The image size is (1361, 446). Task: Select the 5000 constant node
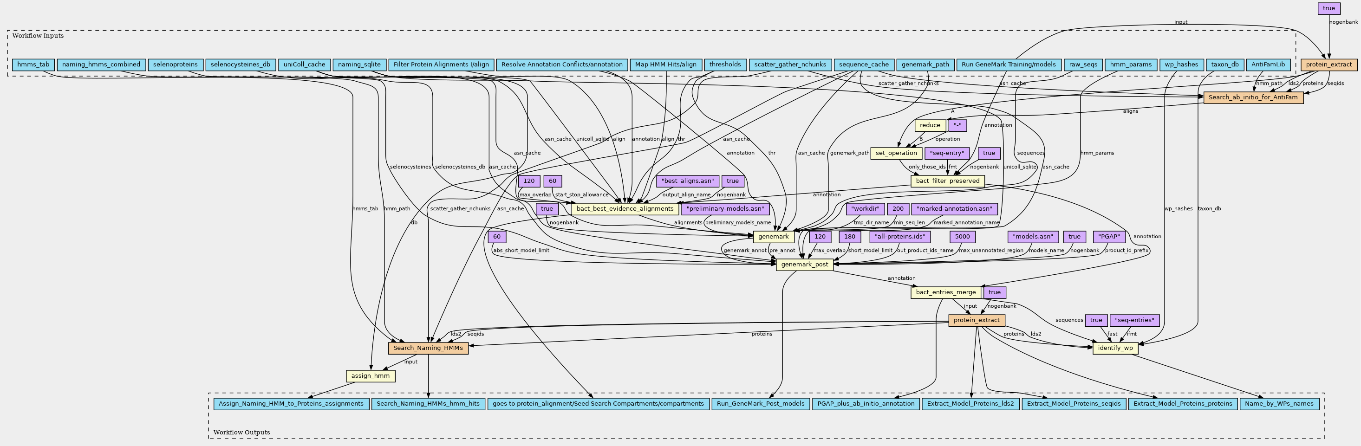(962, 237)
